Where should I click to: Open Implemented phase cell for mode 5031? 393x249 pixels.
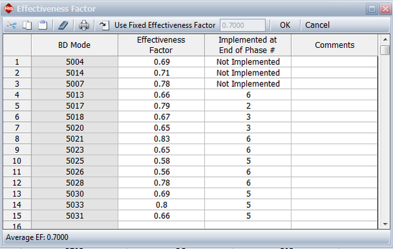(x=248, y=216)
